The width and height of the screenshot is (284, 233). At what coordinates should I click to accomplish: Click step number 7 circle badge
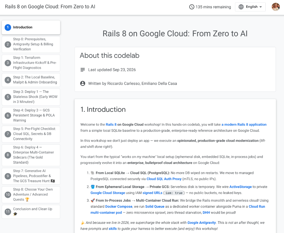coord(8,134)
